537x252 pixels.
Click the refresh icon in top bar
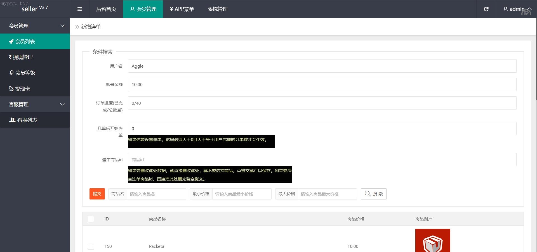click(x=486, y=9)
